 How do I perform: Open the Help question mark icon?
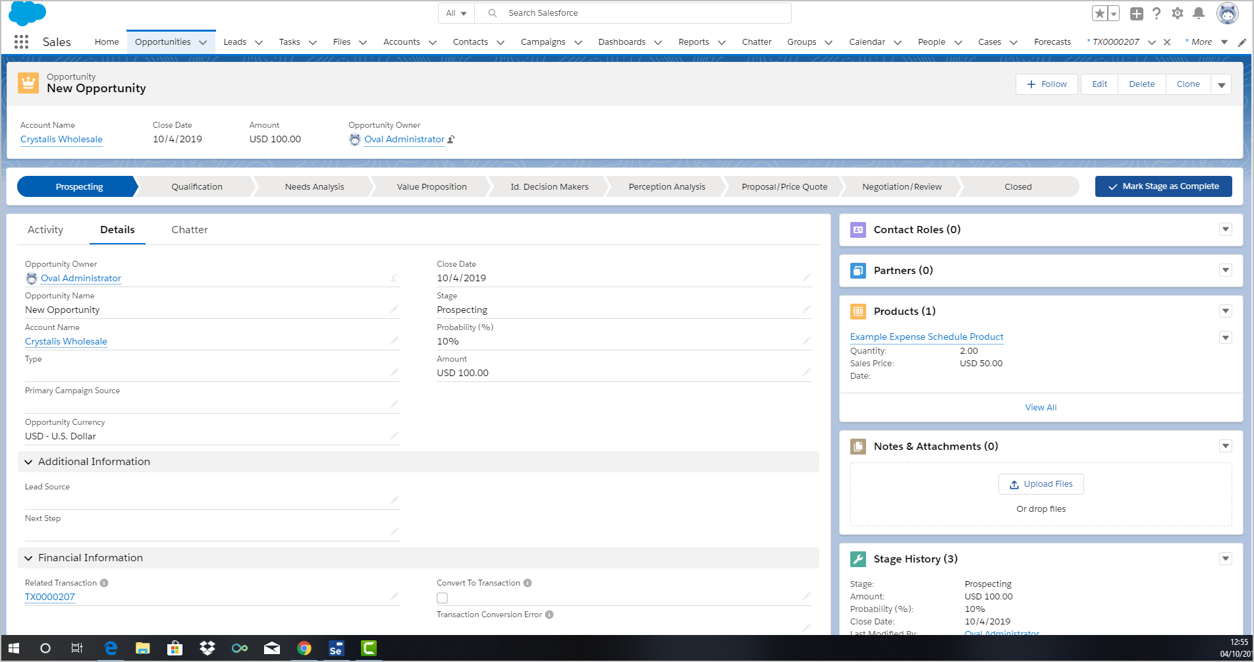coord(1157,13)
